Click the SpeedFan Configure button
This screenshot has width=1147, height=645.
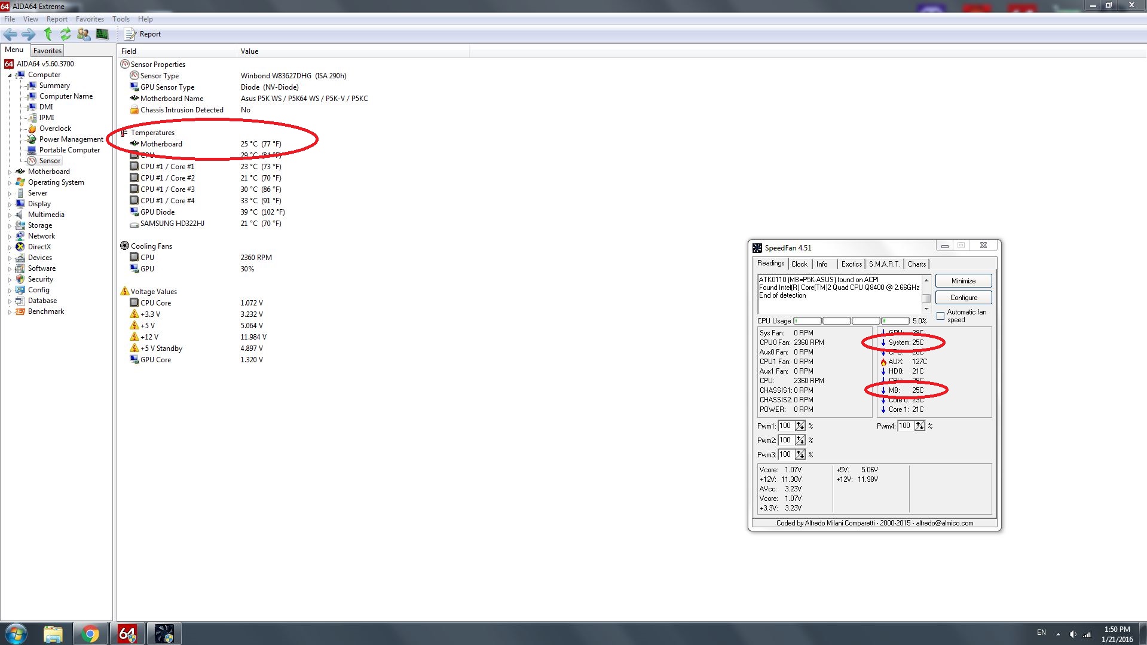point(964,298)
